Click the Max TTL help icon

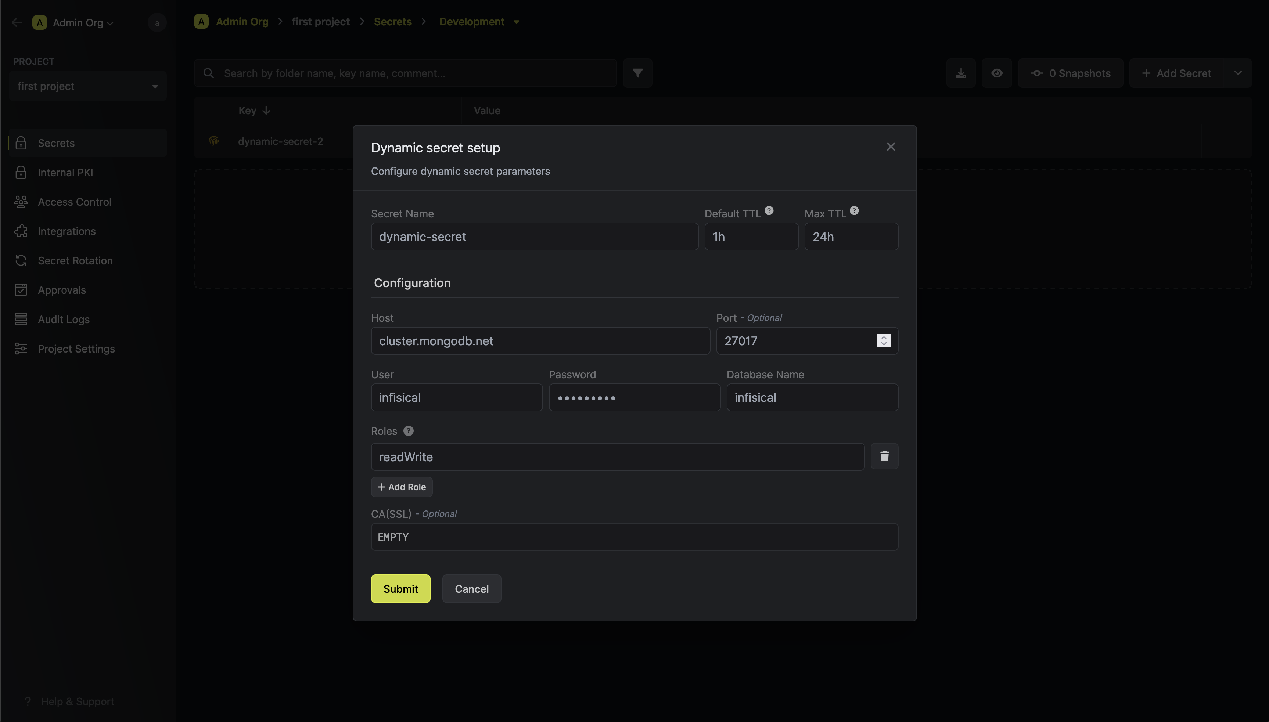click(854, 210)
